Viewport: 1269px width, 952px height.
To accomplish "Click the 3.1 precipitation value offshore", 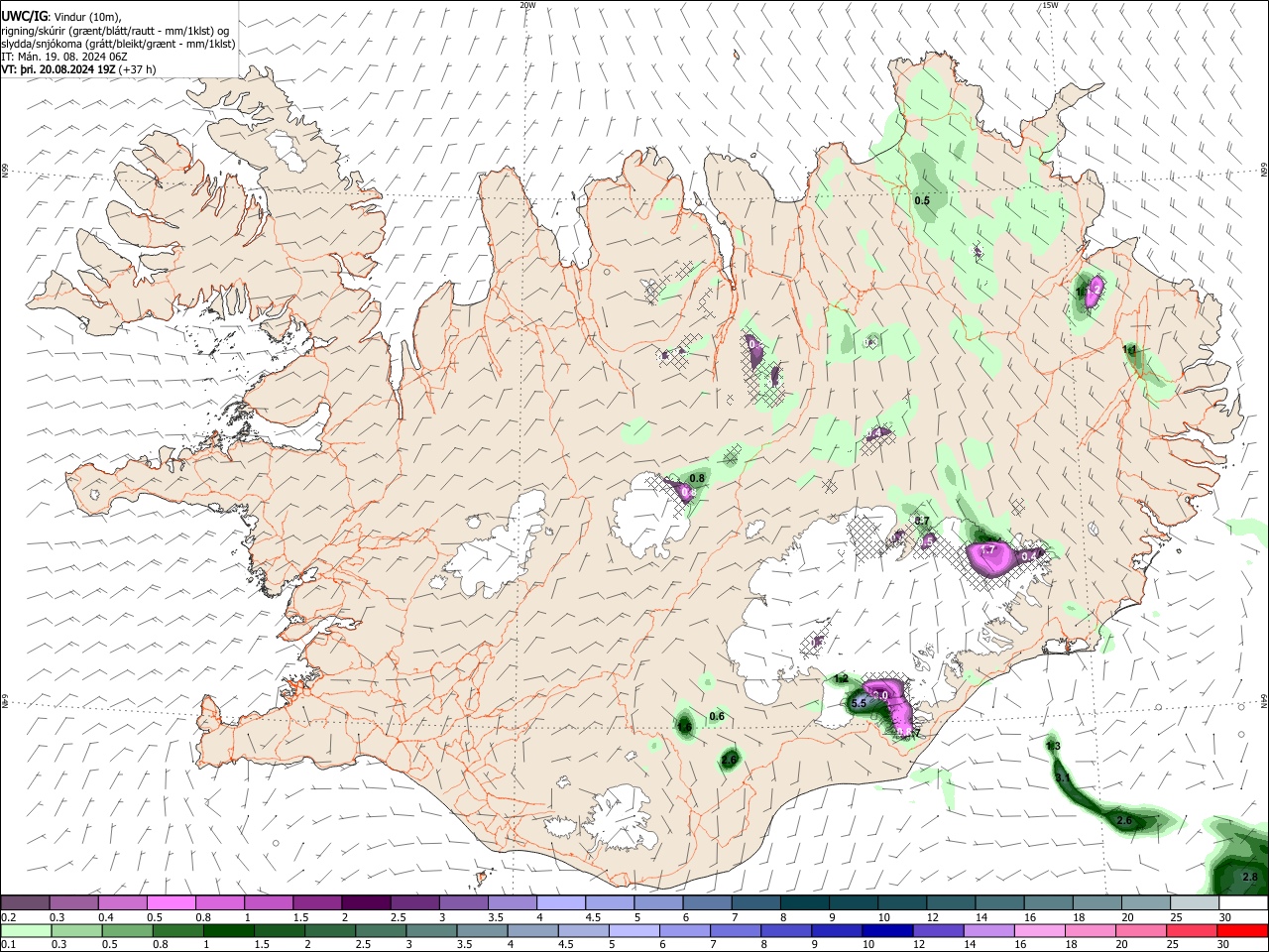I will coord(1062,777).
